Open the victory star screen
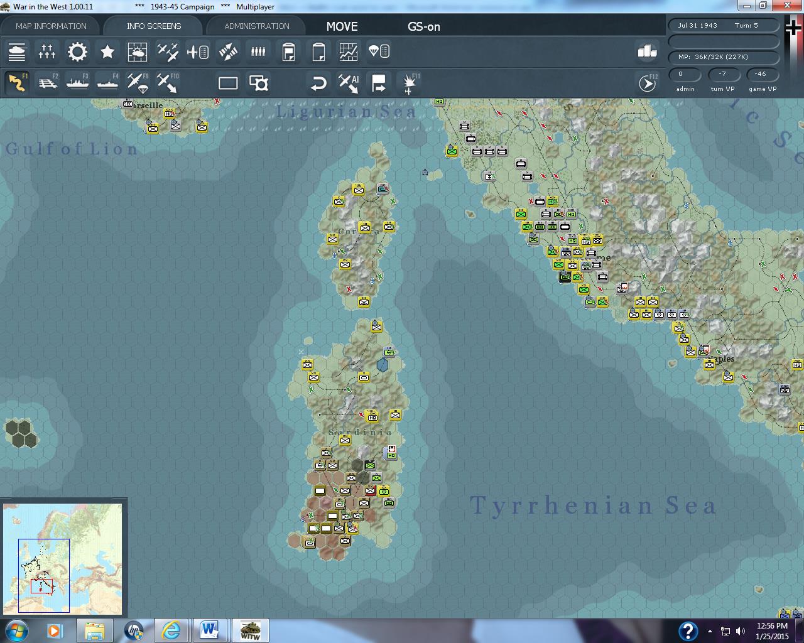 [107, 51]
